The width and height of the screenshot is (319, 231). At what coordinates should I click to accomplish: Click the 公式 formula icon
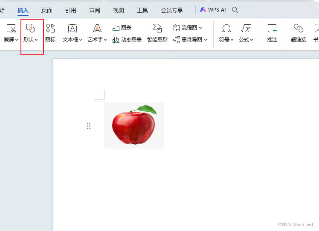246,28
